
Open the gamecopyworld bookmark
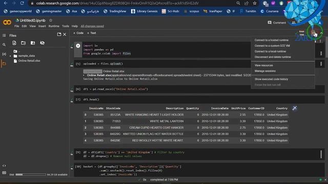coord(18,11)
